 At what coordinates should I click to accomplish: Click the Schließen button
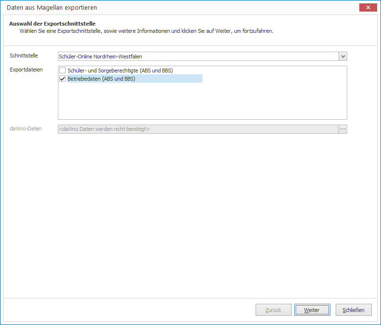point(354,310)
